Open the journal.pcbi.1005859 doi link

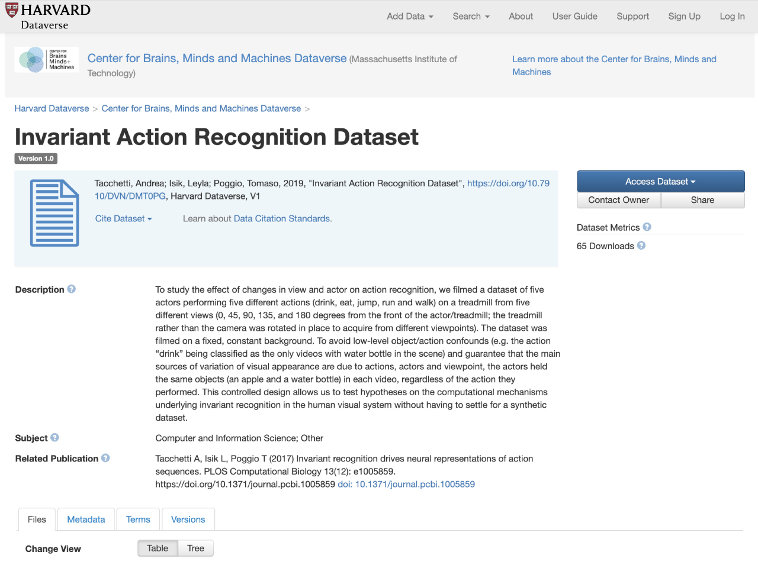click(406, 484)
